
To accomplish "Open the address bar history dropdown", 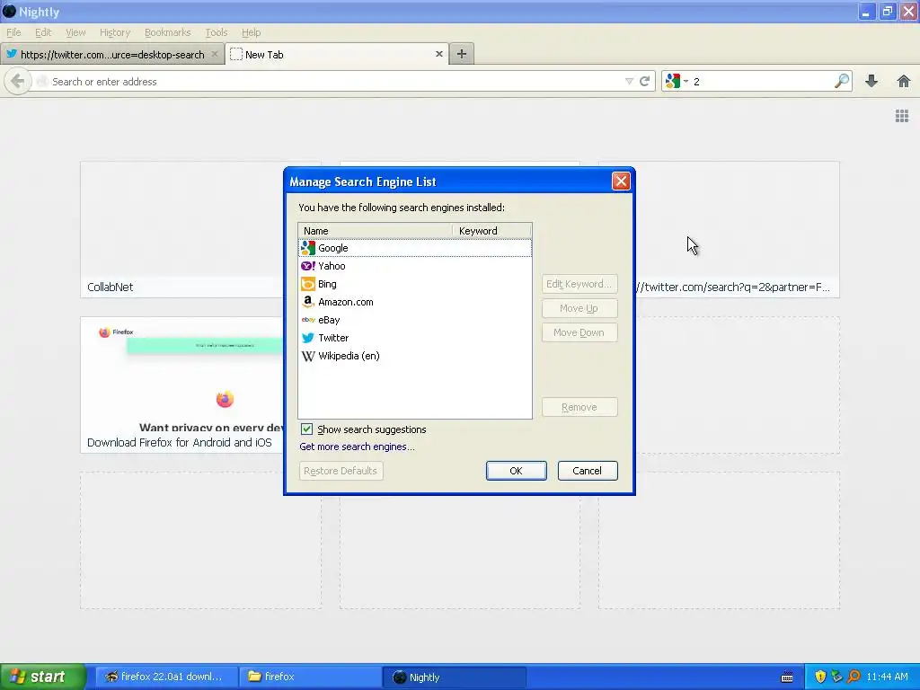I will pos(629,81).
